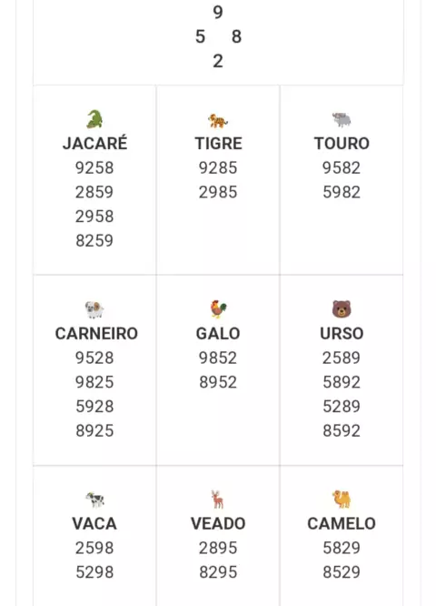436x606 pixels.
Task: Click number 5289 under Urso
Action: pyautogui.click(x=342, y=406)
